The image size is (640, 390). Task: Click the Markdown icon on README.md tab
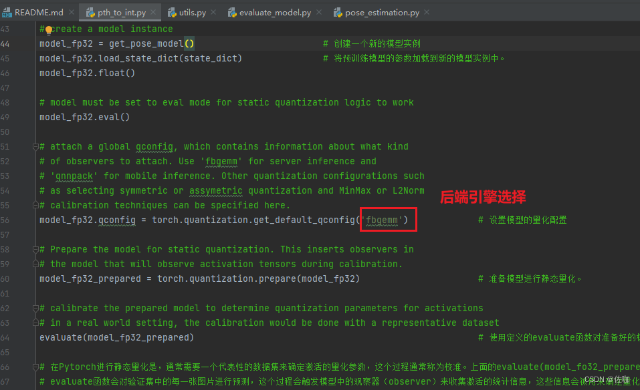(8, 11)
